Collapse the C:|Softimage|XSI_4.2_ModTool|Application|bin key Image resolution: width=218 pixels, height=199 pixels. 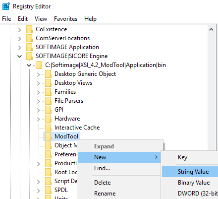click(29, 66)
